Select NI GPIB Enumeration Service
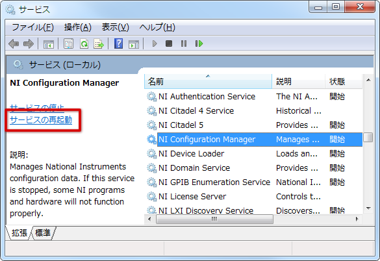 point(214,182)
